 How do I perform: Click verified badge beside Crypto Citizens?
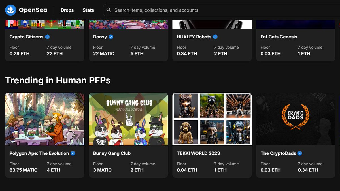click(x=48, y=37)
